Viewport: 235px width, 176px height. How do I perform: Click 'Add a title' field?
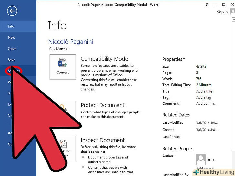pos(204,91)
